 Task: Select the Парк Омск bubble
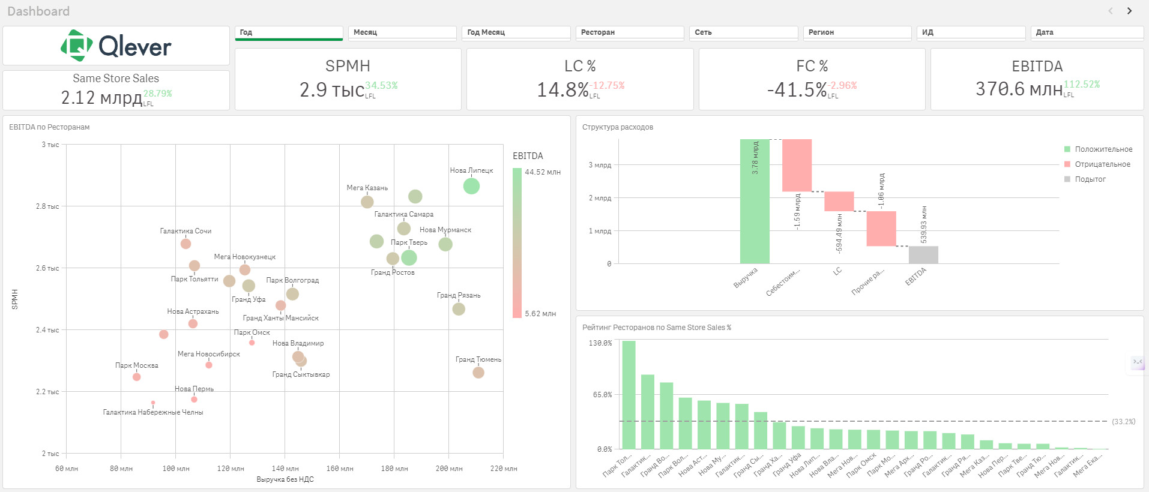tap(252, 343)
